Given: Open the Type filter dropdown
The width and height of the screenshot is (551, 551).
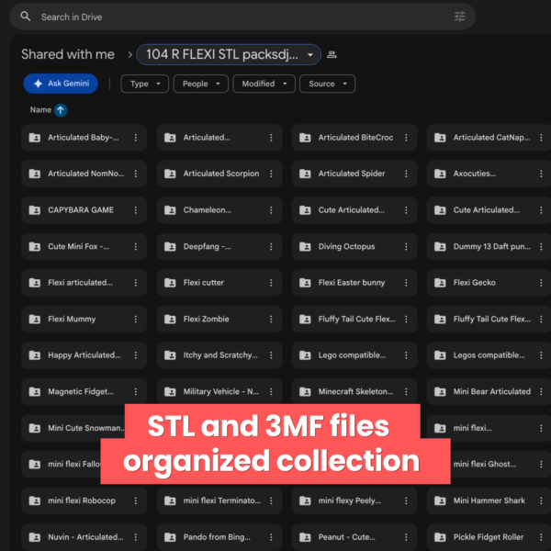Looking at the screenshot, I should click(145, 84).
